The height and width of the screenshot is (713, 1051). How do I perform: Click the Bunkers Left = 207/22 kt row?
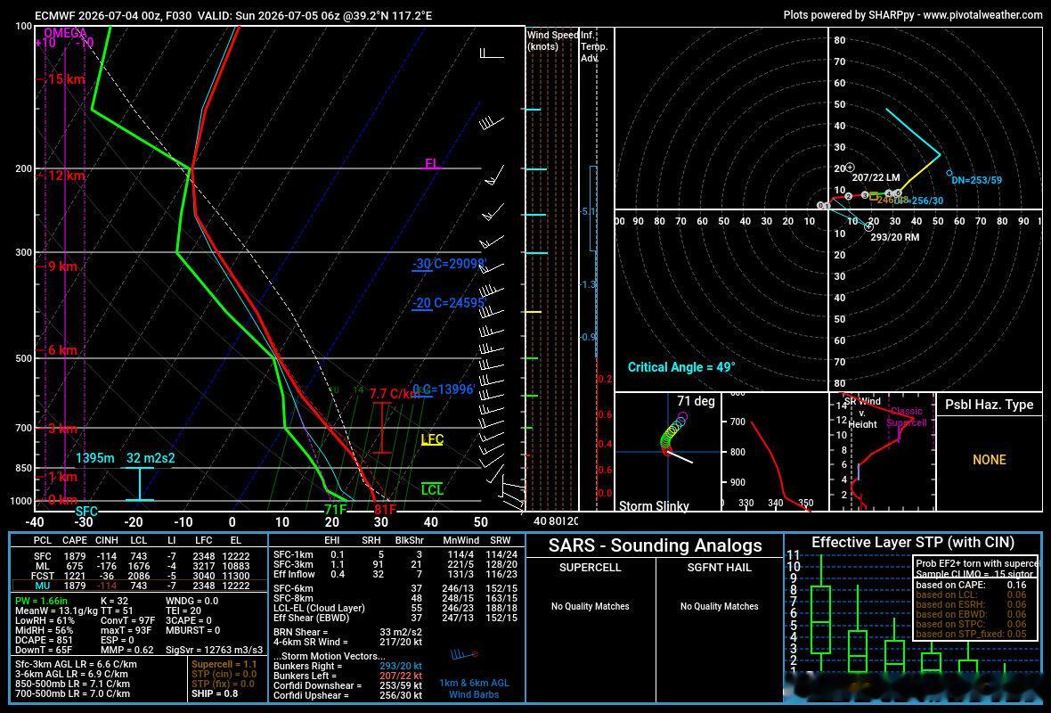(348, 676)
